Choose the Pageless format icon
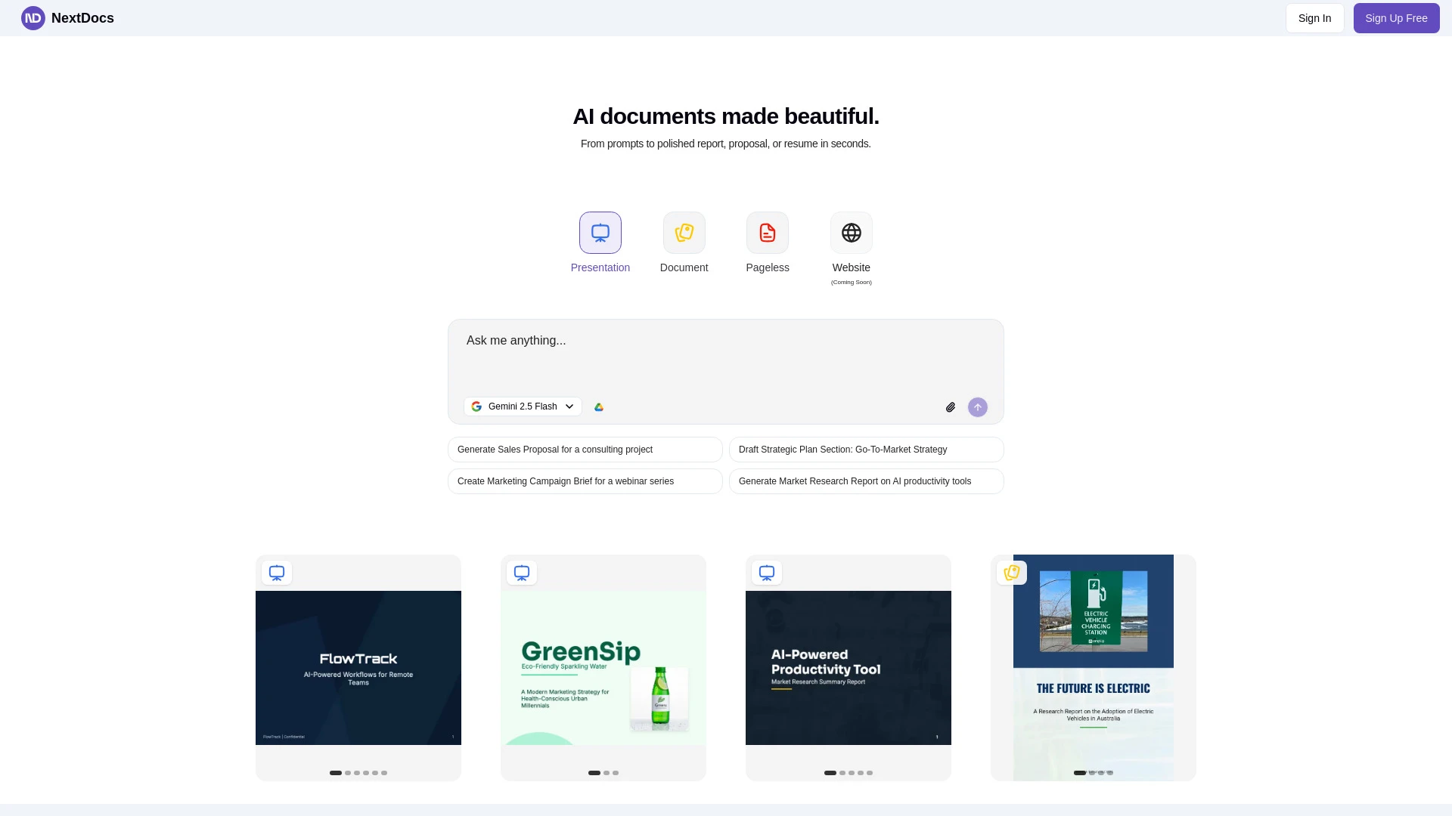The image size is (1452, 816). [x=767, y=233]
